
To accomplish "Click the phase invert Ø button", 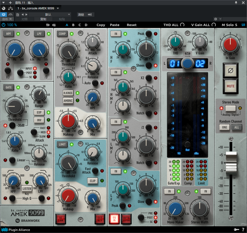I will pyautogui.click(x=230, y=70).
